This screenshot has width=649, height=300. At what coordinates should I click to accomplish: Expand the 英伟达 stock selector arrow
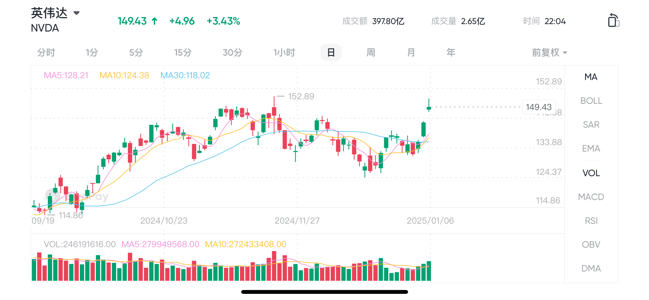[76, 13]
